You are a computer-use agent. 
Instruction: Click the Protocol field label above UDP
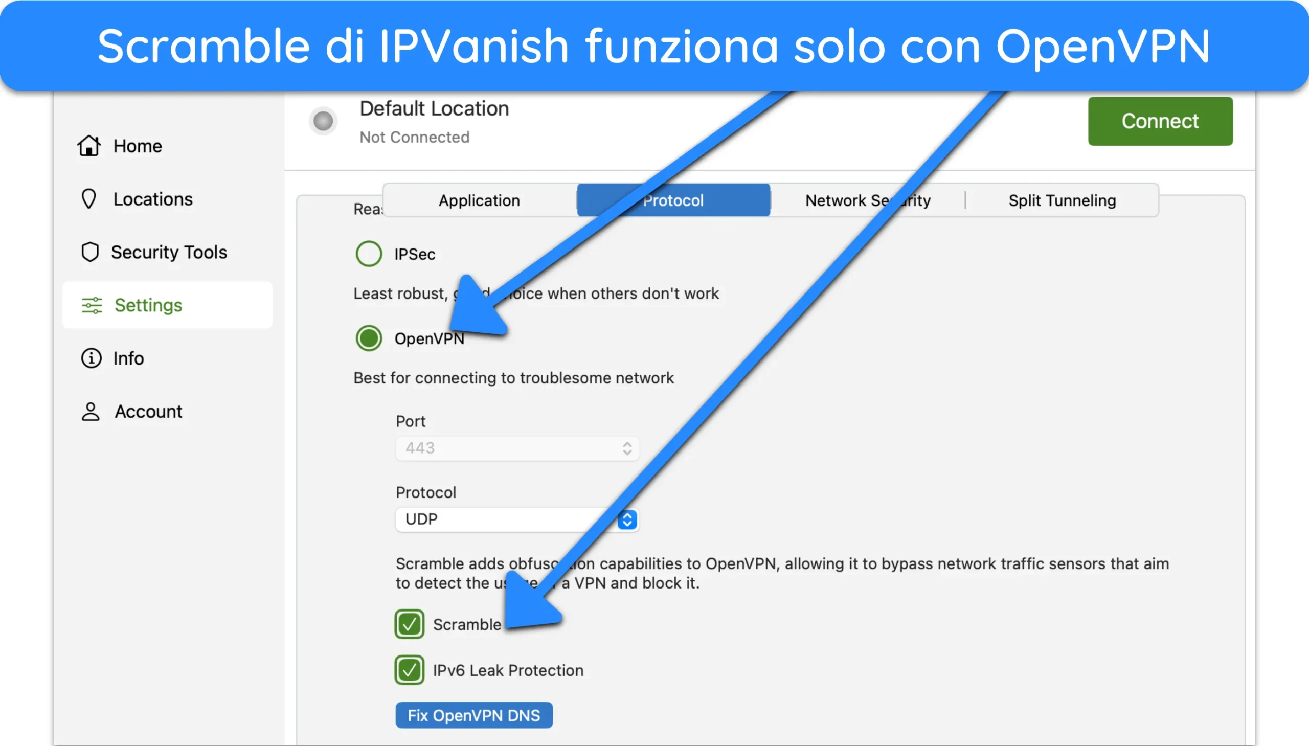pyautogui.click(x=426, y=493)
